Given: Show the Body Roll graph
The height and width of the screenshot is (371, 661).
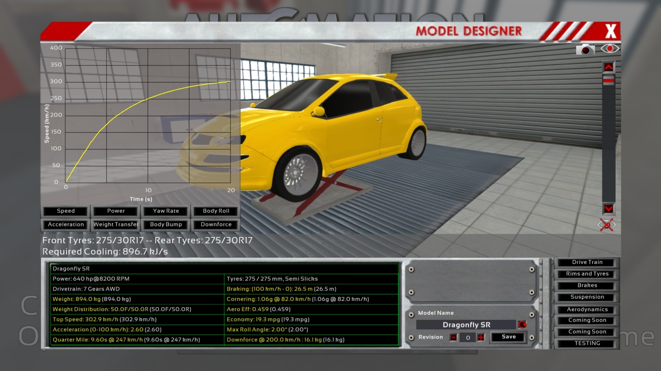Looking at the screenshot, I should 216,211.
